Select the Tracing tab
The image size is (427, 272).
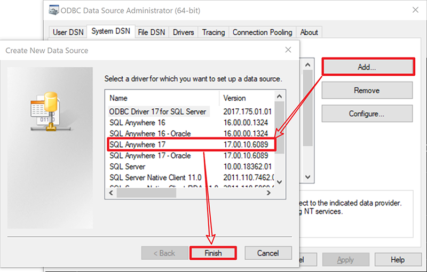pyautogui.click(x=213, y=32)
